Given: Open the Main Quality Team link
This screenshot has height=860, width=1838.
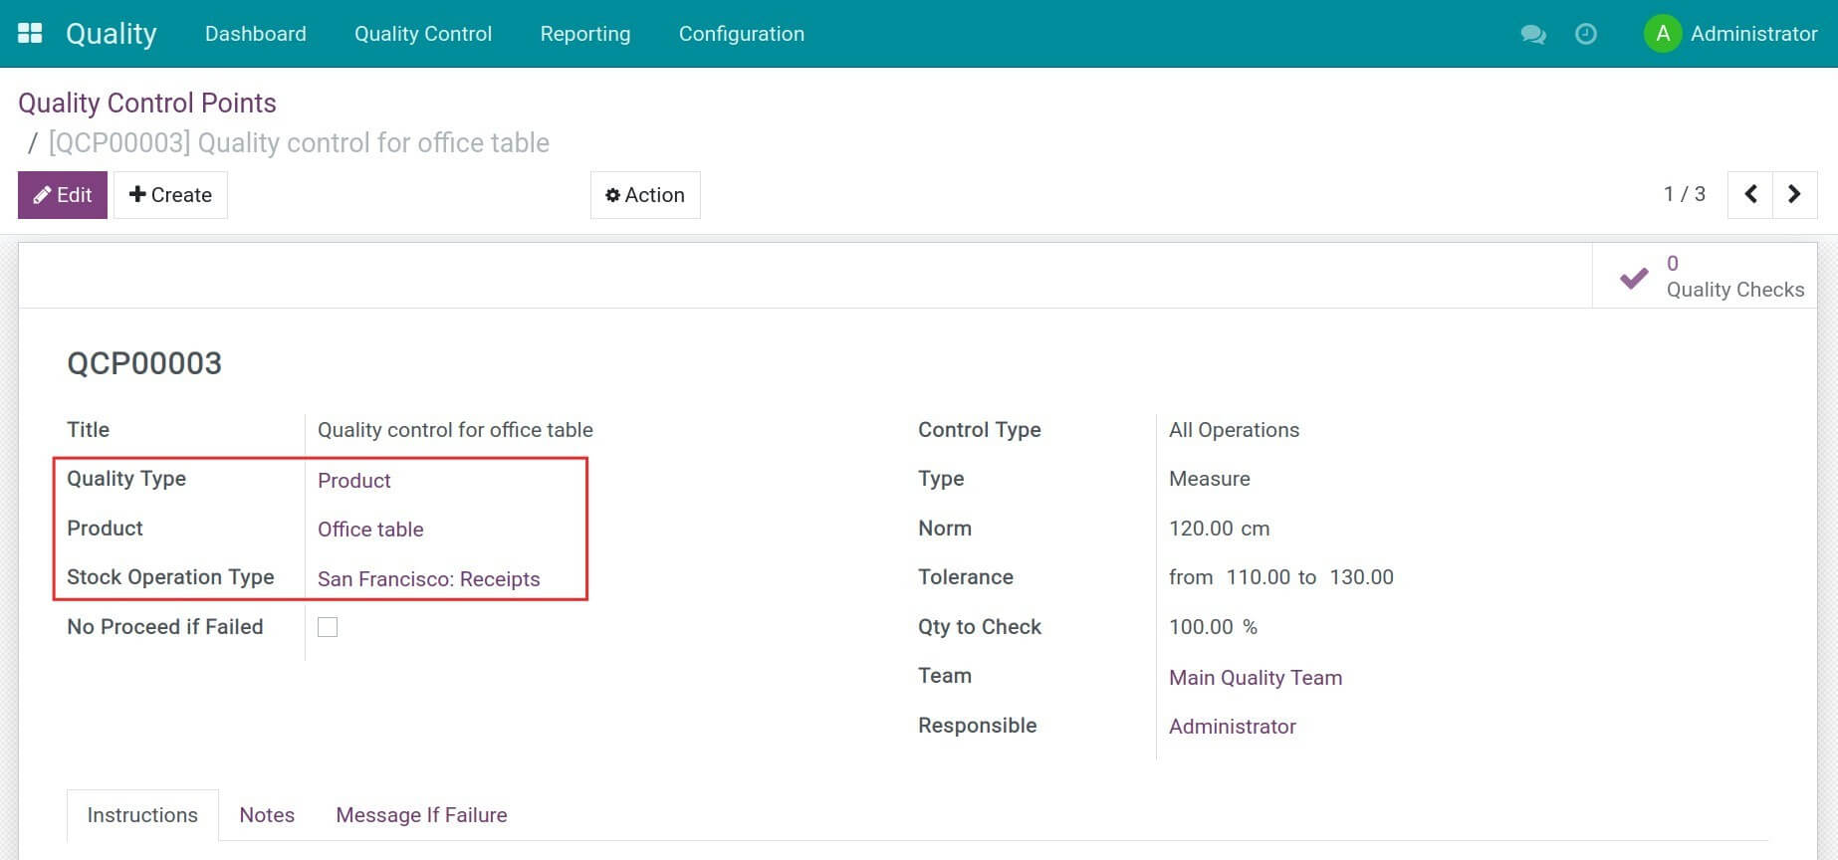Looking at the screenshot, I should point(1255,678).
